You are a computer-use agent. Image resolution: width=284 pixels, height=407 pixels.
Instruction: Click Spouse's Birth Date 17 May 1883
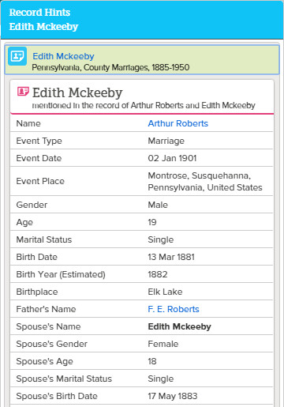tap(173, 396)
